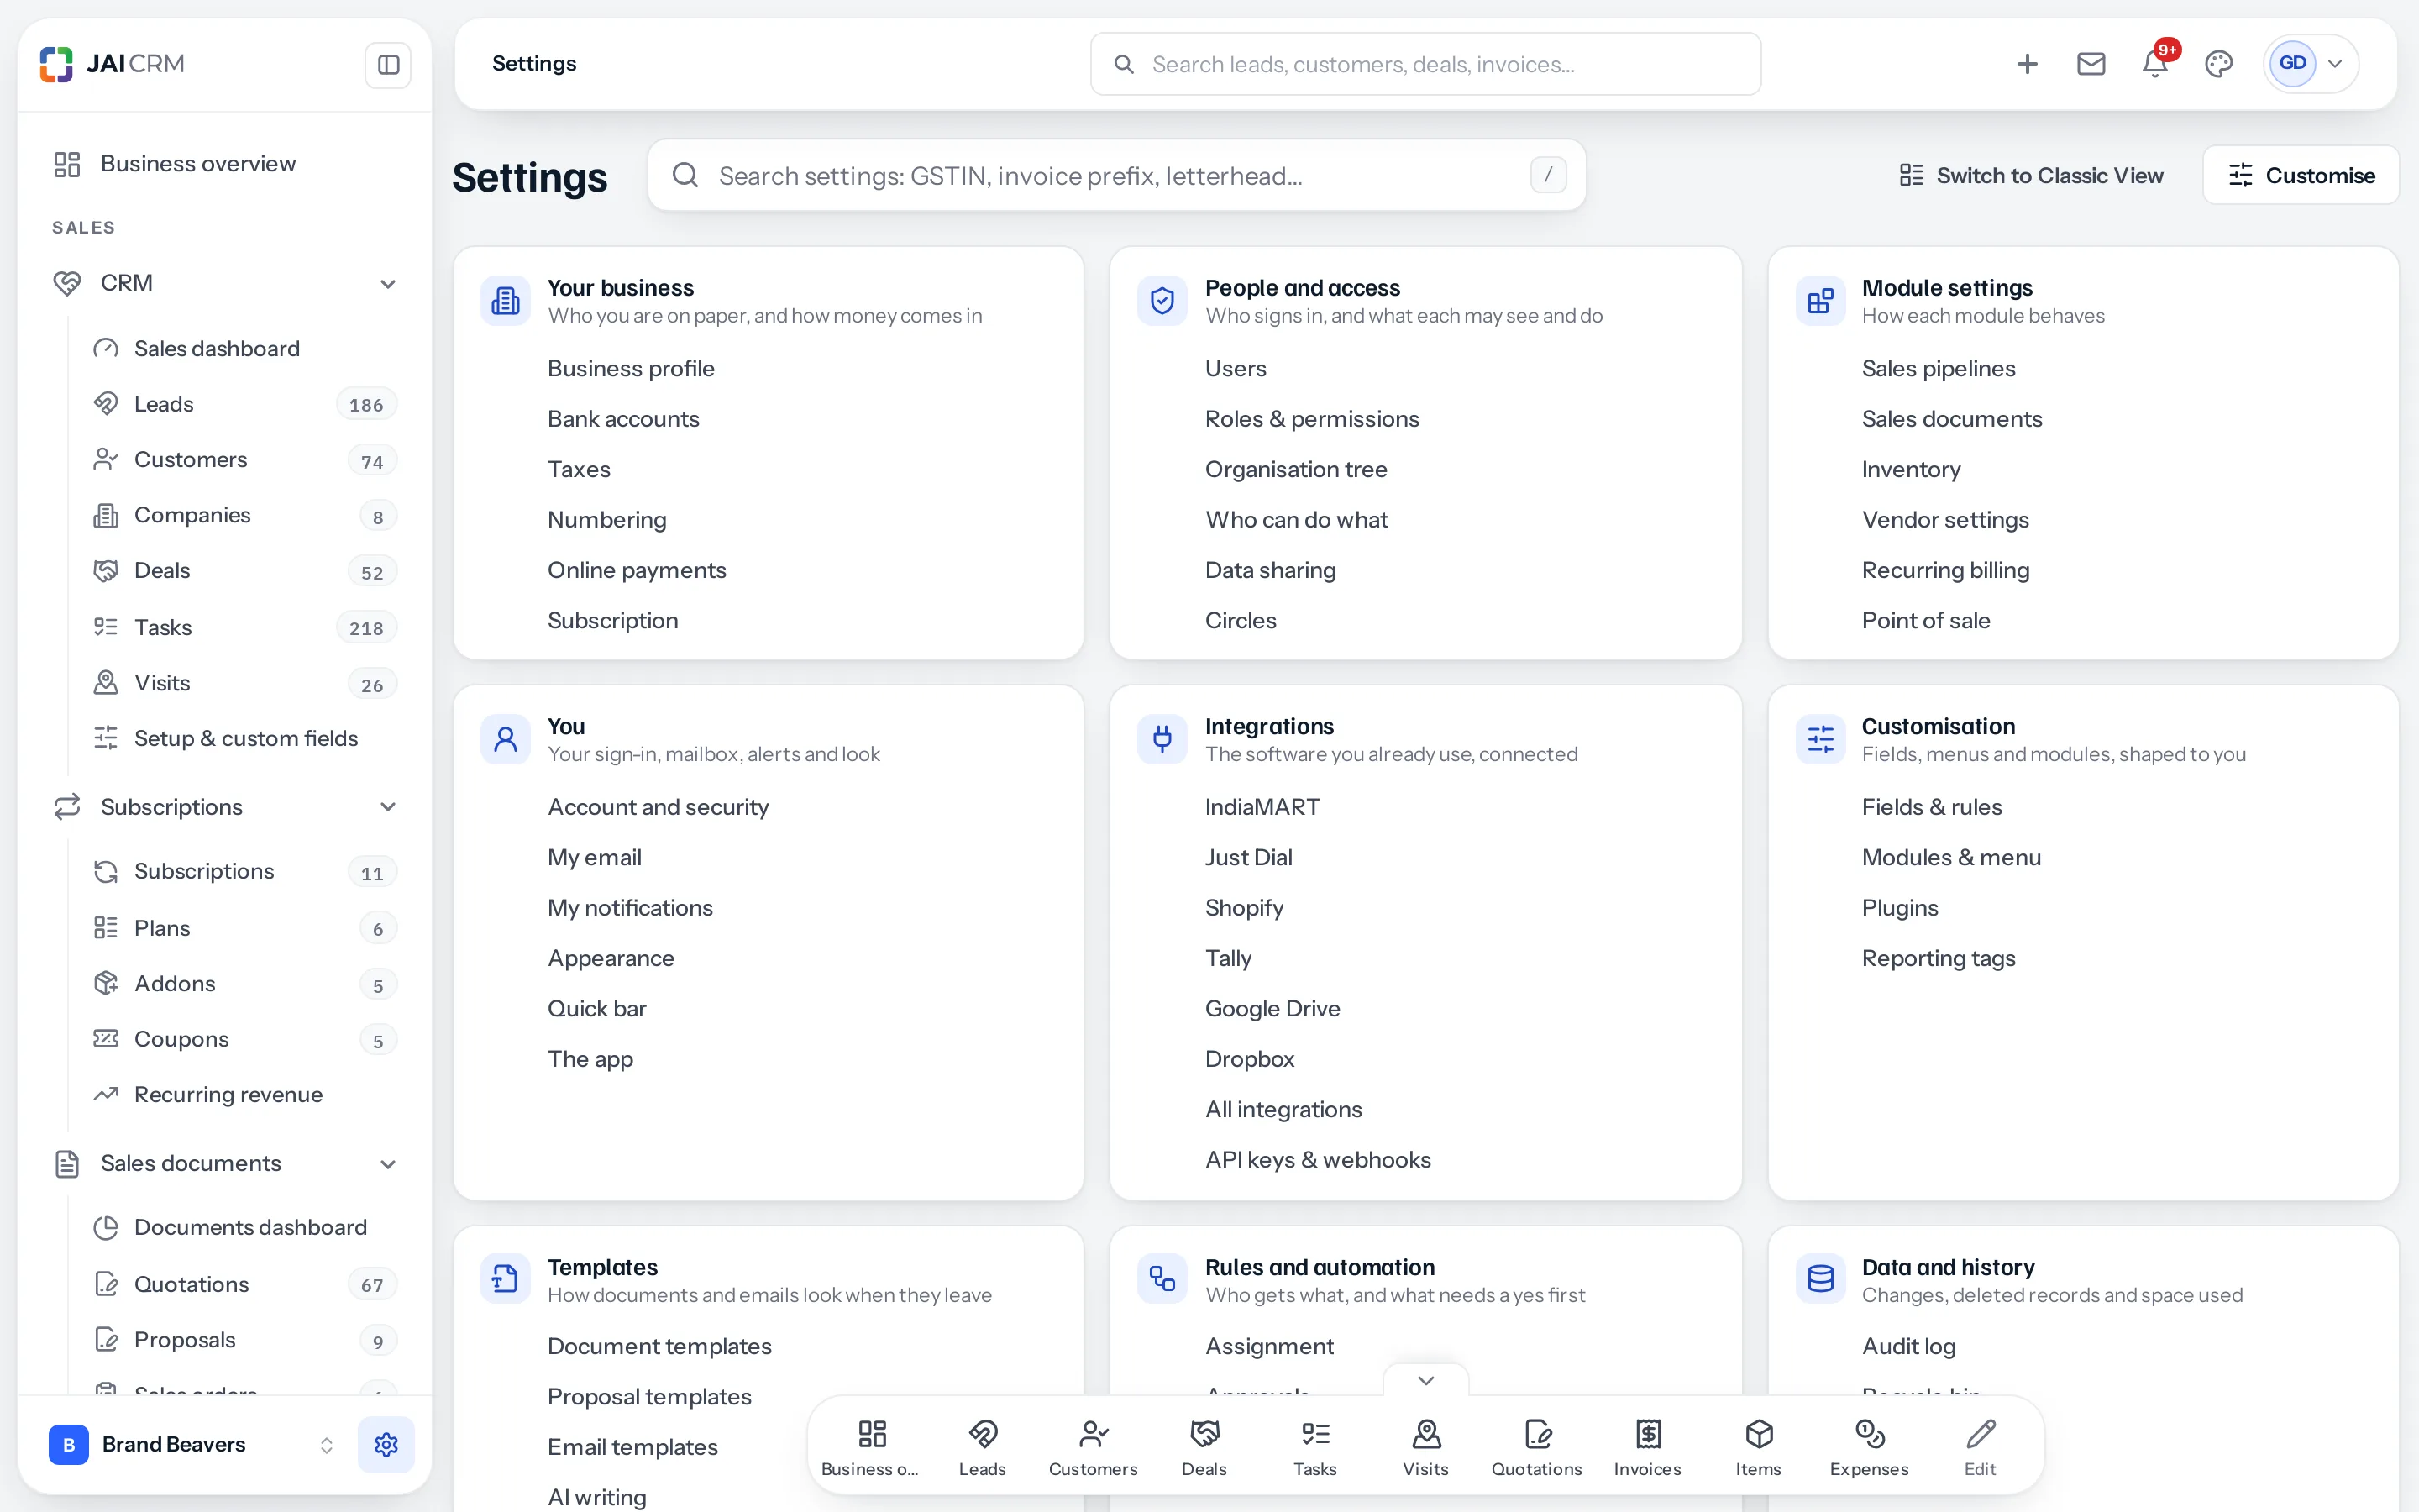The width and height of the screenshot is (2419, 1512).
Task: Open Items in the bottom quick bar
Action: (x=1758, y=1447)
